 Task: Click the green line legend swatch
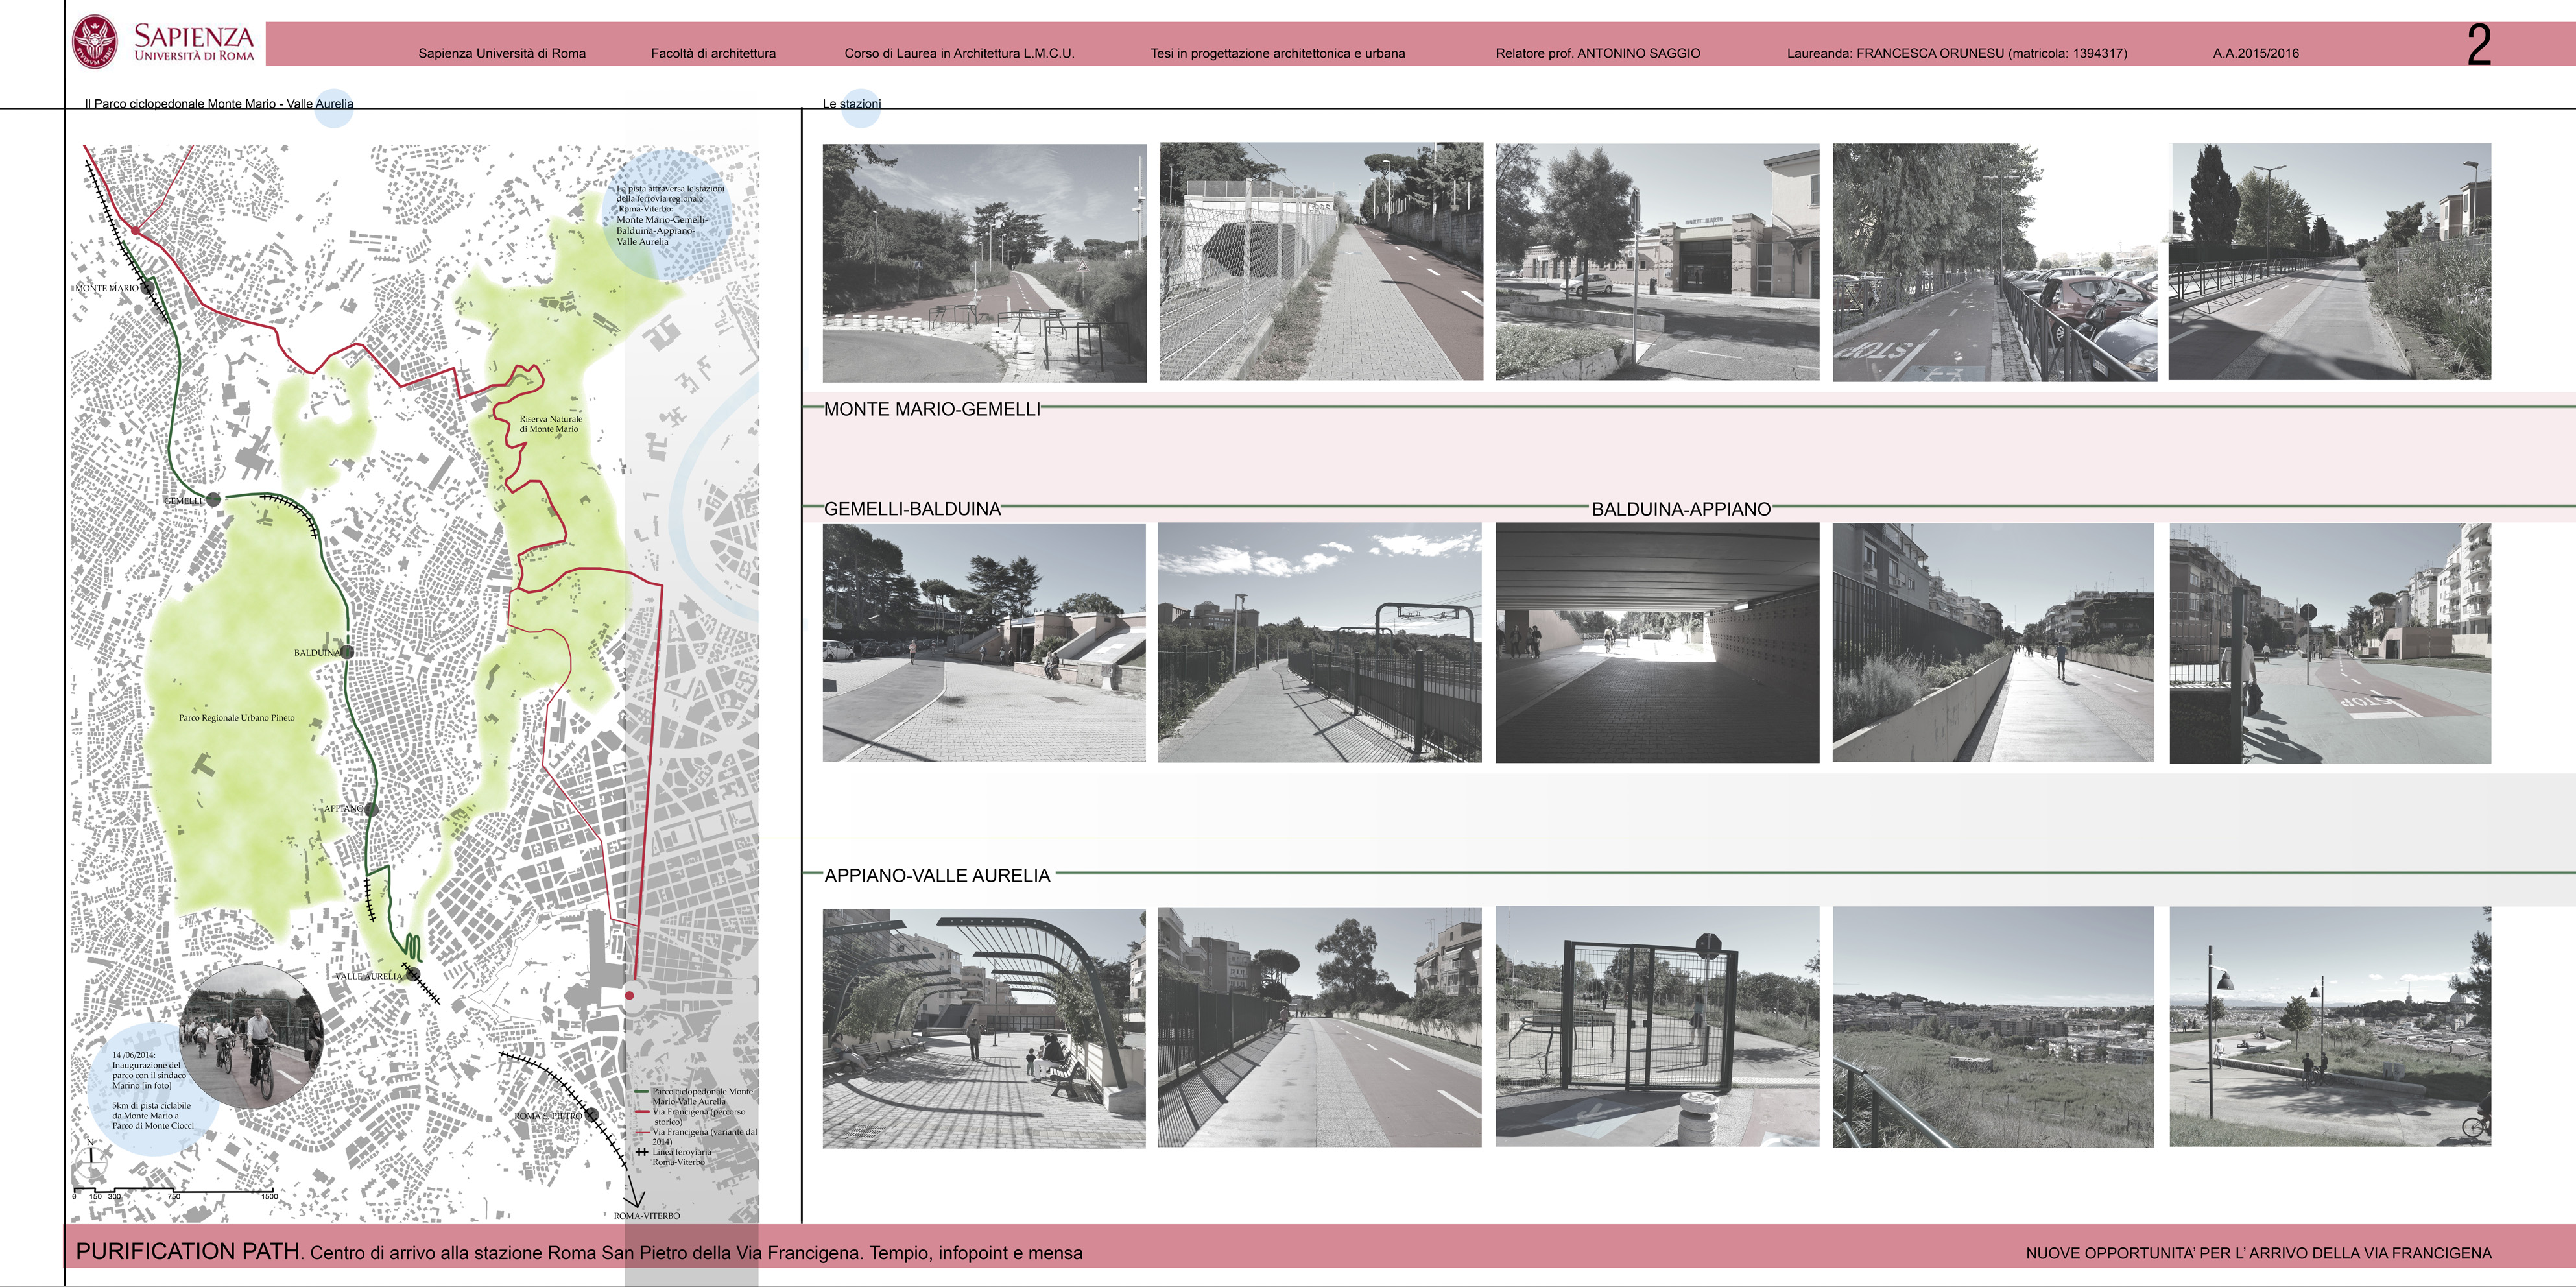[x=642, y=1091]
